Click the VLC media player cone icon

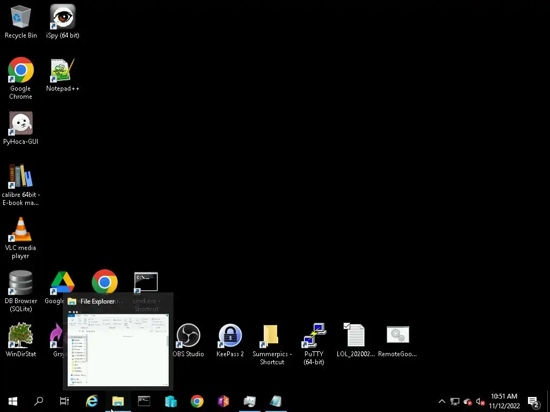pyautogui.click(x=21, y=238)
